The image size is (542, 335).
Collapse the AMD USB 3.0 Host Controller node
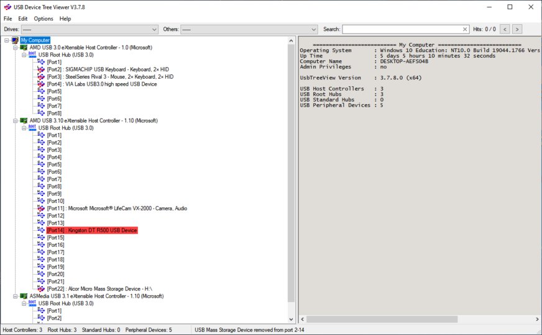(15, 48)
